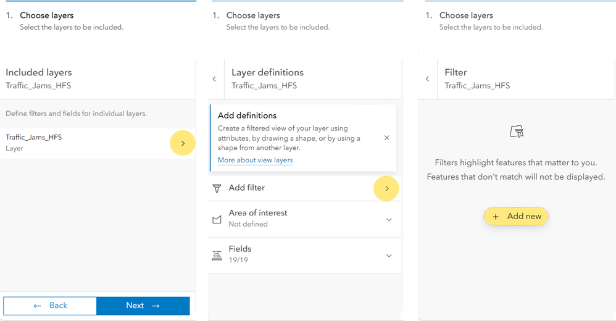
Task: Click the plus icon in Add new
Action: (496, 217)
